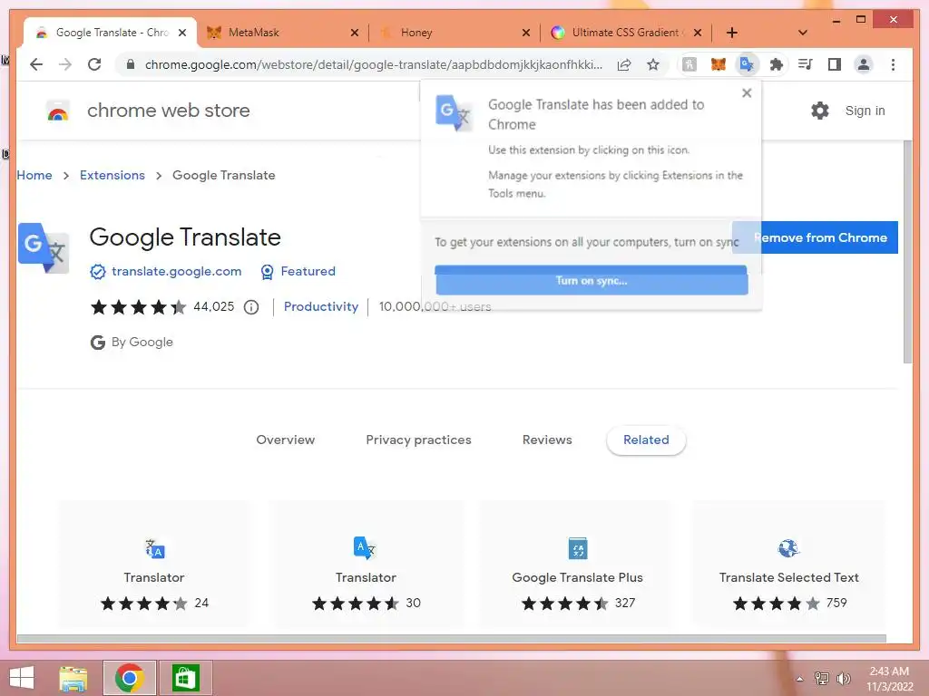Open the Overview section tab
929x696 pixels.
click(286, 440)
